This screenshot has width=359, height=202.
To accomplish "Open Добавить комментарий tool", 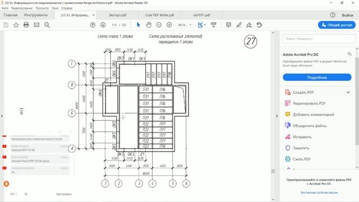I will pyautogui.click(x=310, y=114).
